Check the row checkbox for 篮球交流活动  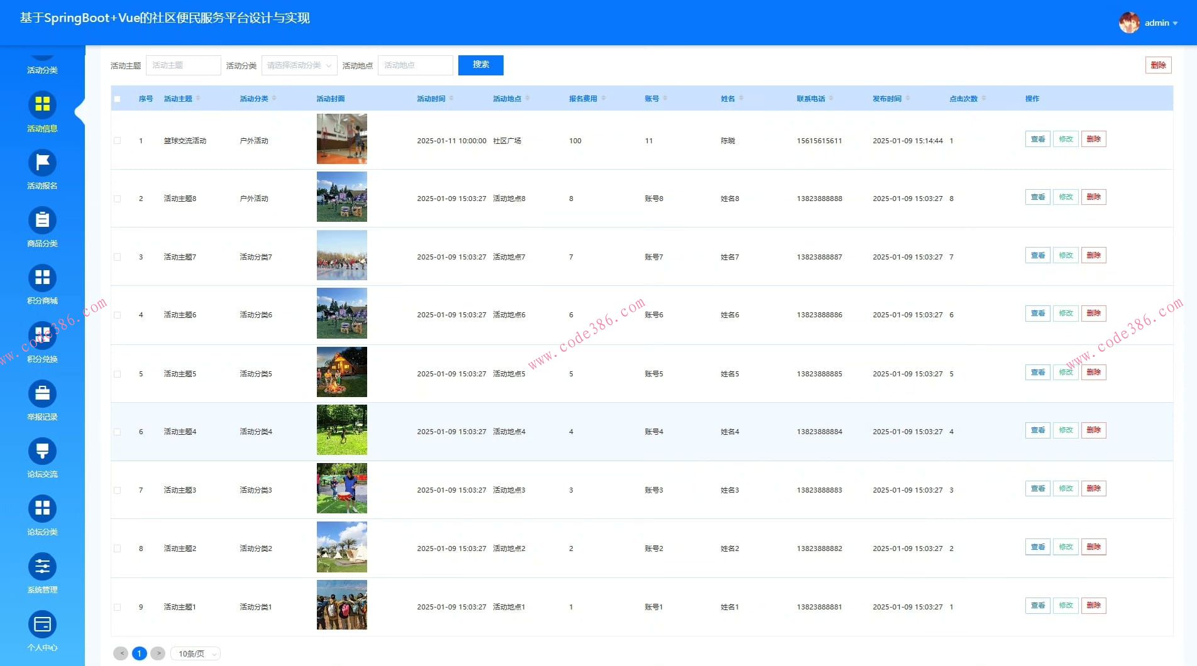coord(118,141)
